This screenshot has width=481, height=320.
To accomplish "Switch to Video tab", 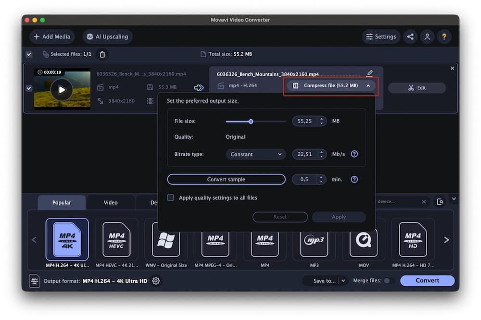I will [111, 203].
